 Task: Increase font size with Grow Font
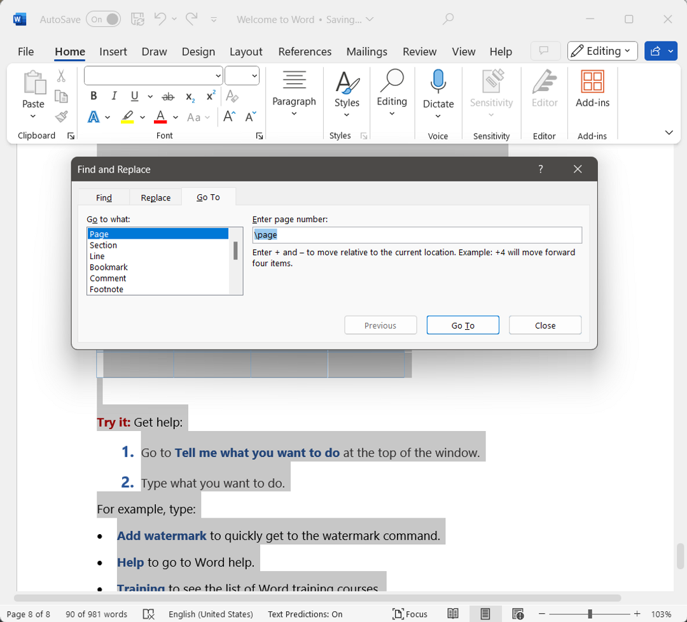pyautogui.click(x=229, y=117)
